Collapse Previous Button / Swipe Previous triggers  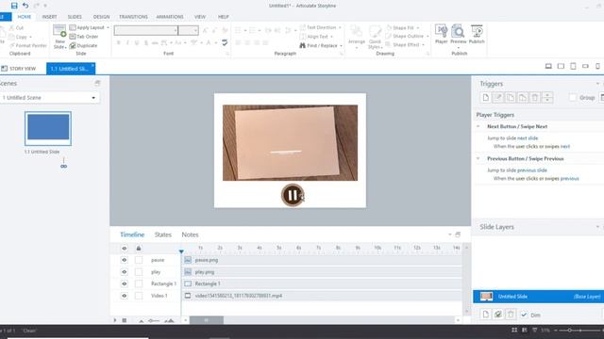click(478, 159)
